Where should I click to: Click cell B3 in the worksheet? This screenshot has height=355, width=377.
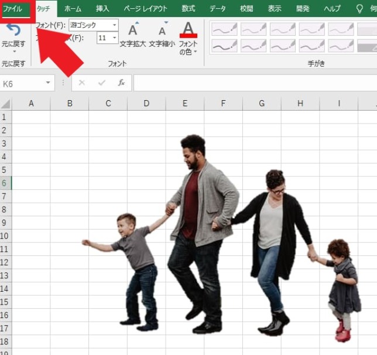tap(70, 144)
